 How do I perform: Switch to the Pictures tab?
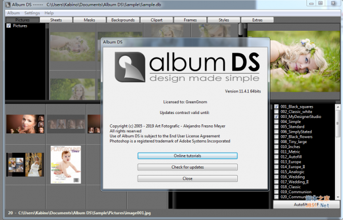coord(22,20)
